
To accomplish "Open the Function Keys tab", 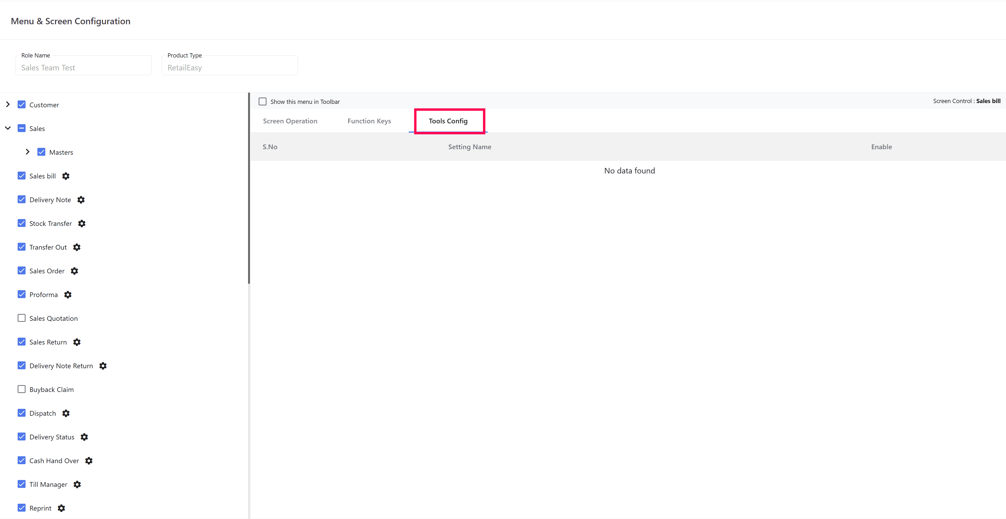I will [x=369, y=121].
